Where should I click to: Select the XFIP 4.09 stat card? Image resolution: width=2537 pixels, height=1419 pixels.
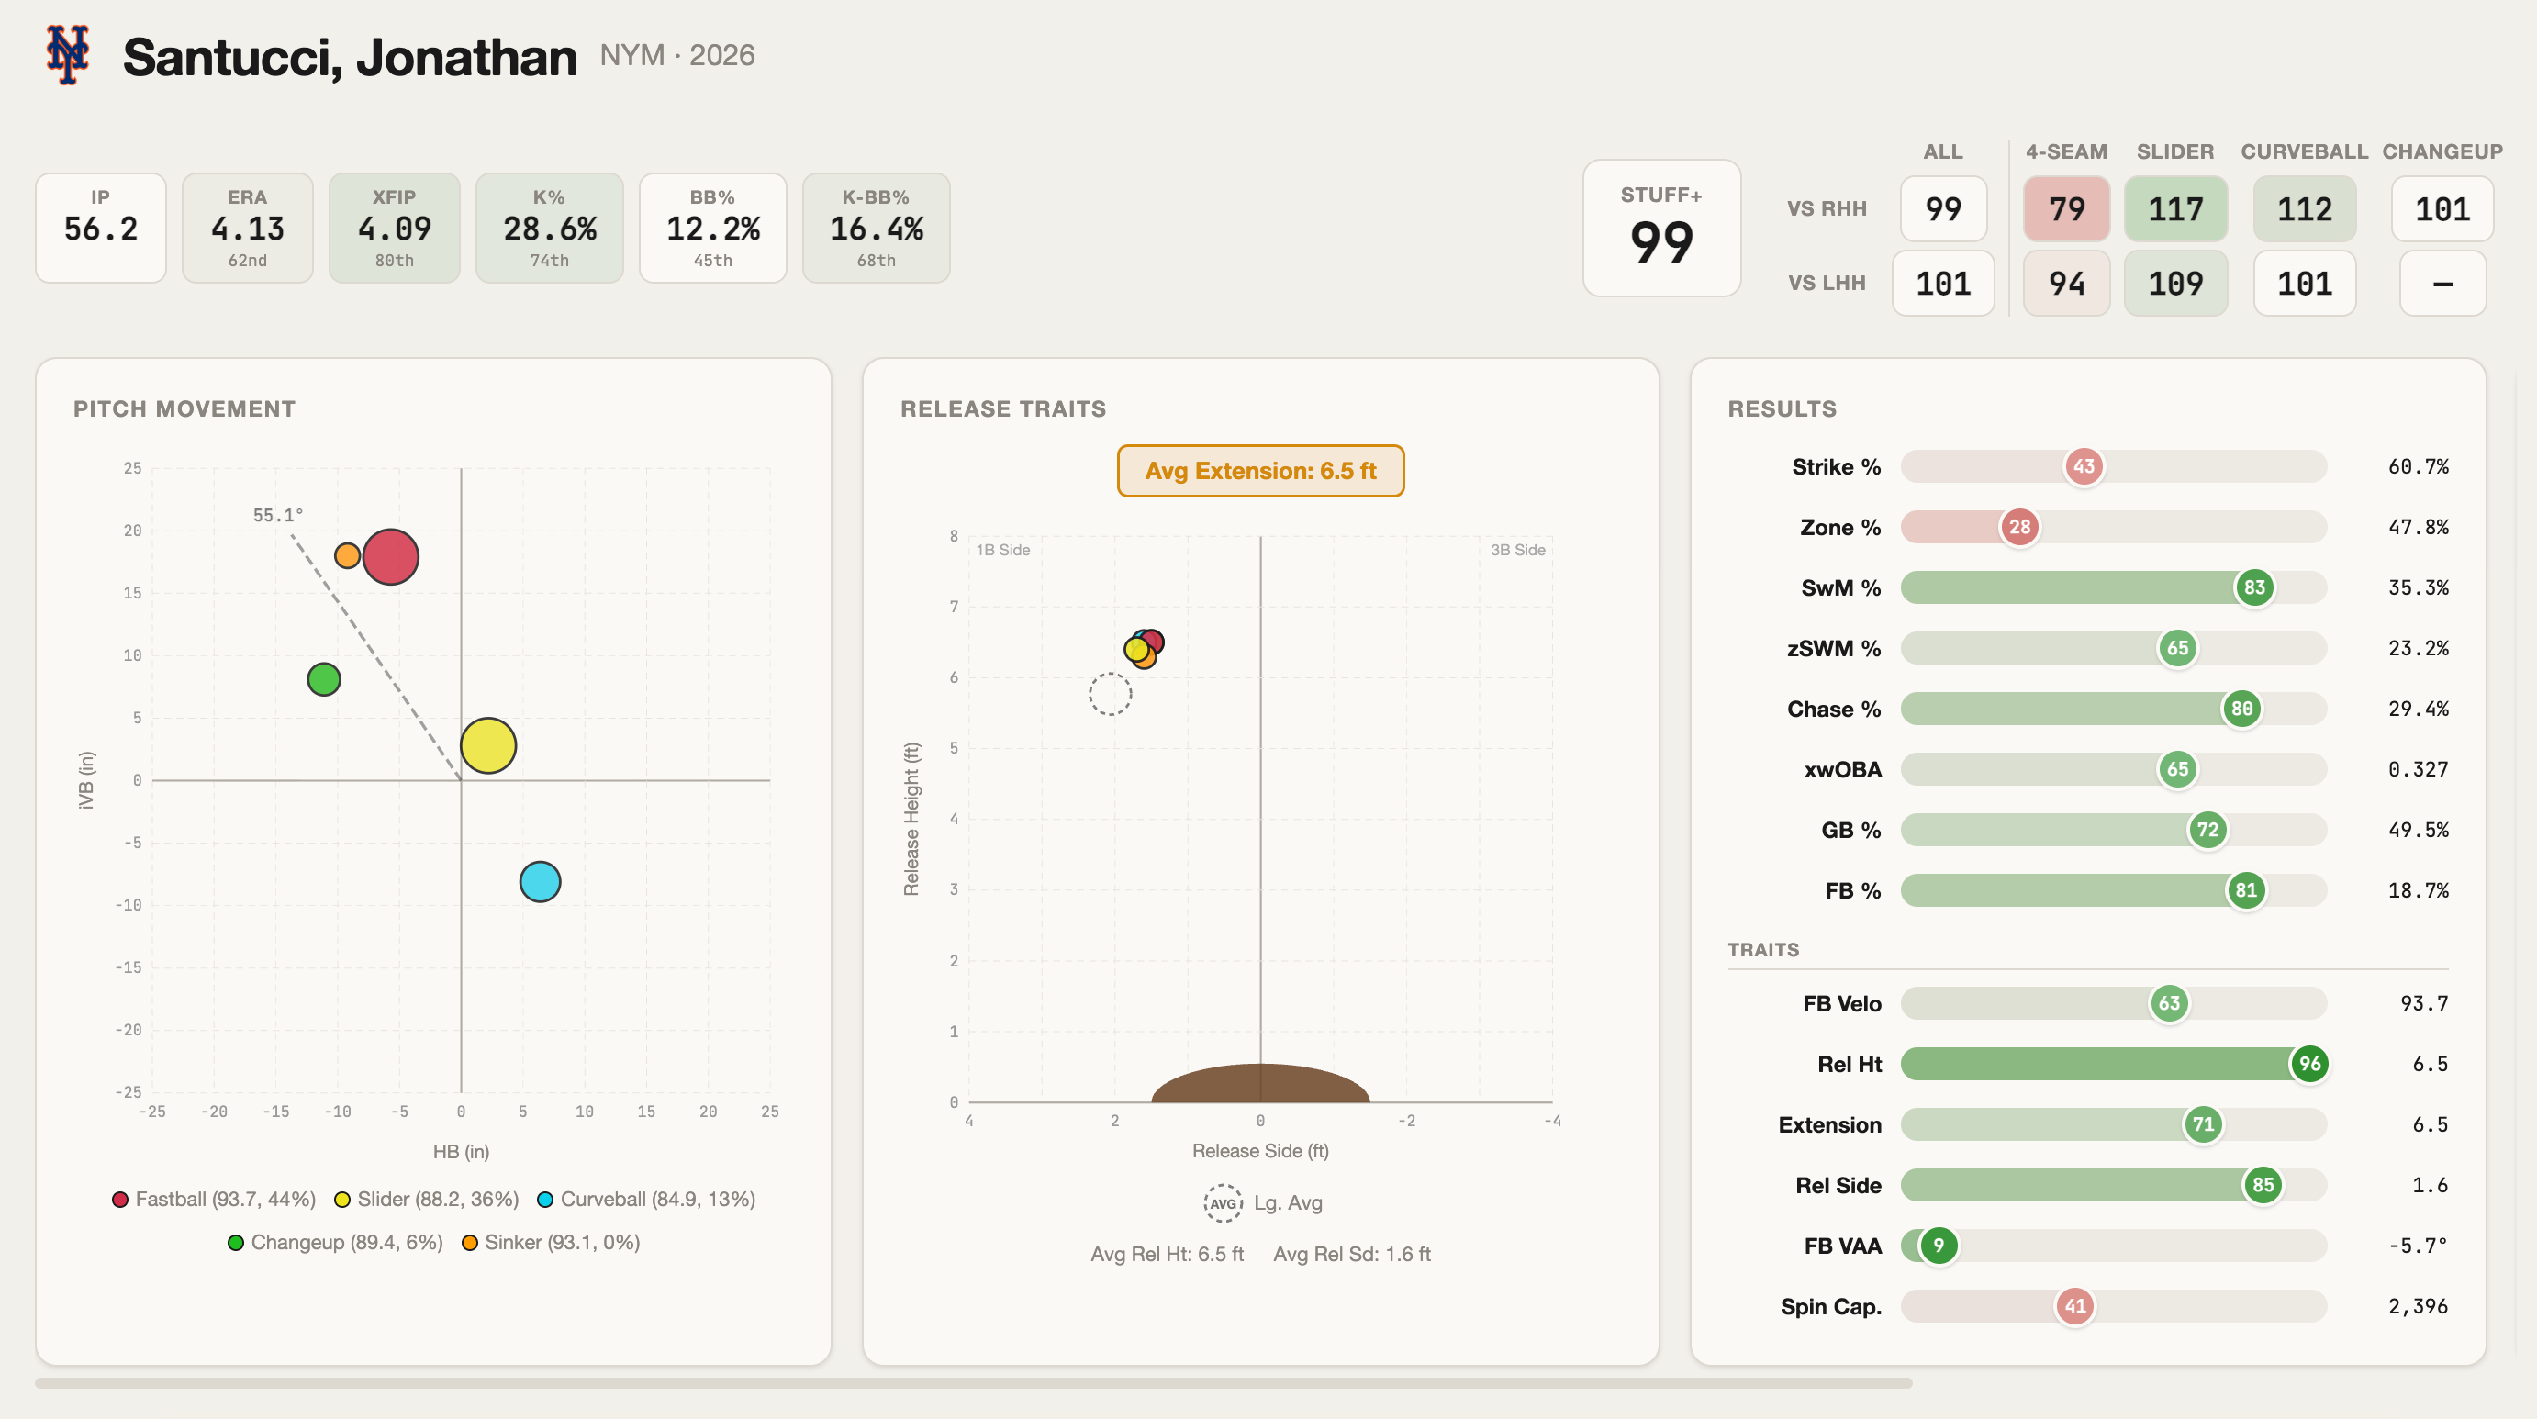(x=394, y=229)
